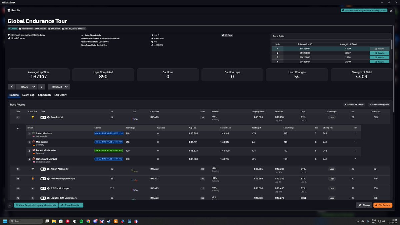
Task: Click the Strength of Field 4409 card
Action: tap(361, 75)
